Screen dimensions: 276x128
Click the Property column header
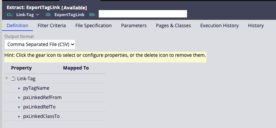click(21, 68)
